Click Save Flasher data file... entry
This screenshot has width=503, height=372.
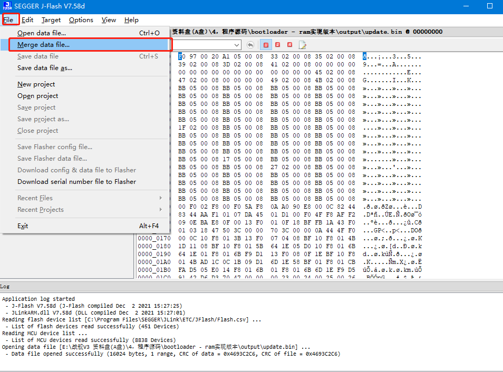pyautogui.click(x=85, y=158)
